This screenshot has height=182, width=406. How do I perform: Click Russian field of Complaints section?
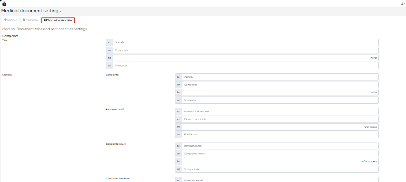point(280,77)
